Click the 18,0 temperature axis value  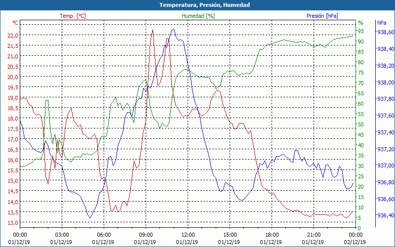(13, 119)
